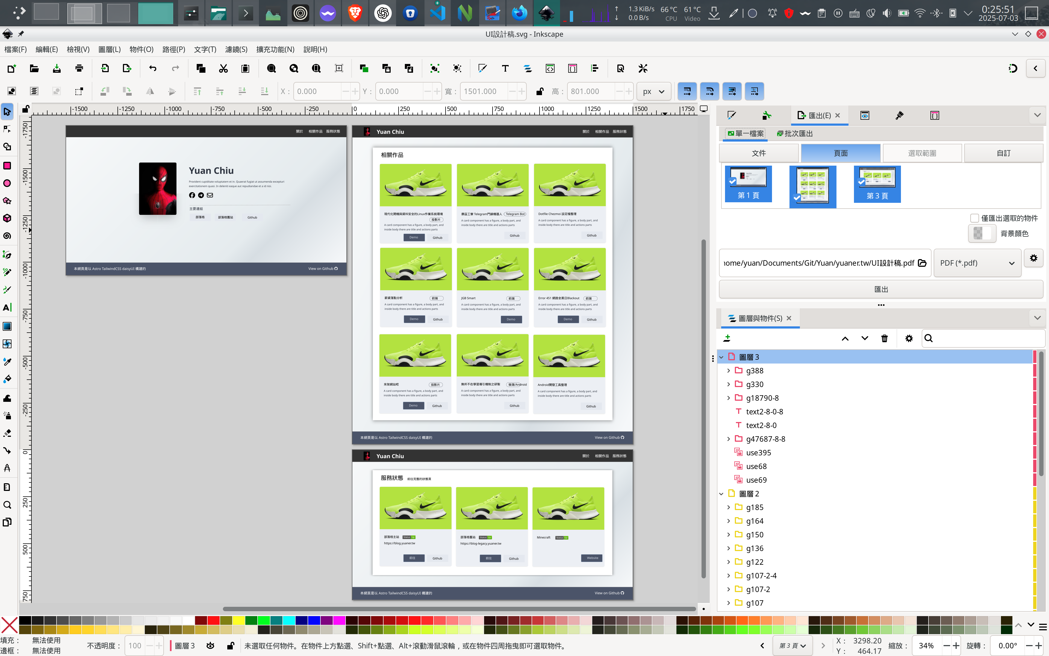This screenshot has height=656, width=1049.
Task: Add a new layer icon
Action: tap(727, 338)
